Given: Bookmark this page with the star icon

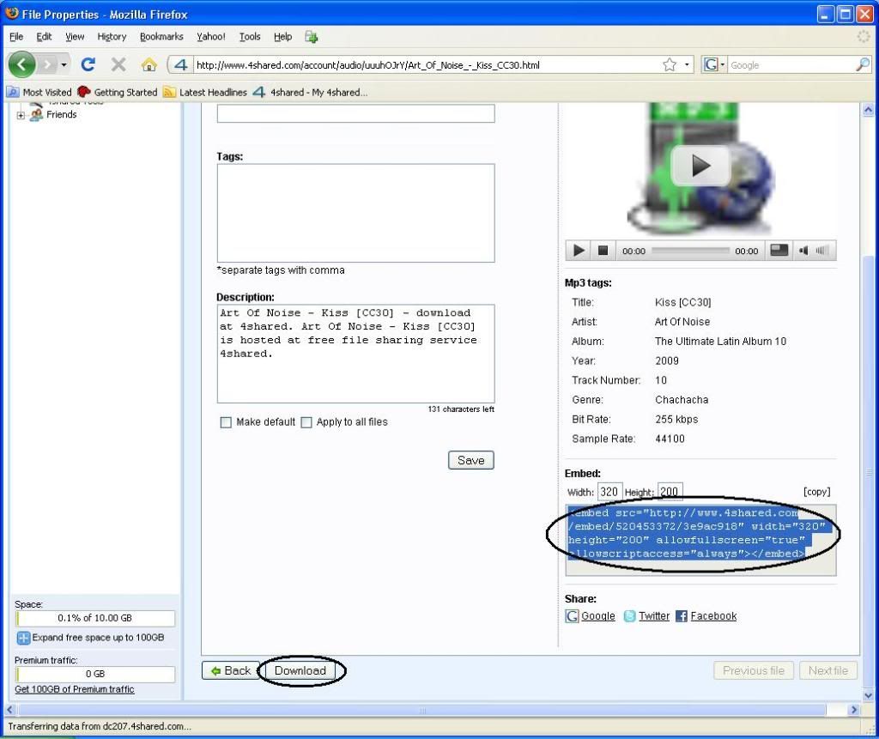Looking at the screenshot, I should pyautogui.click(x=670, y=65).
